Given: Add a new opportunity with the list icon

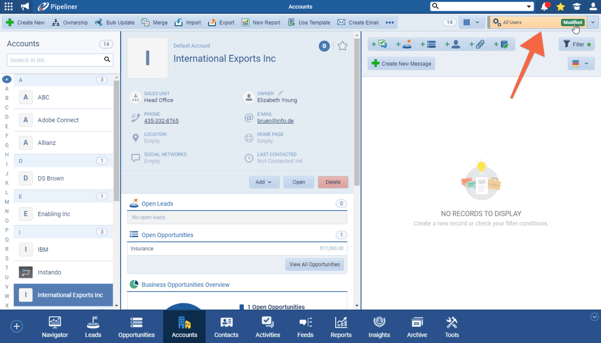Looking at the screenshot, I should (429, 44).
